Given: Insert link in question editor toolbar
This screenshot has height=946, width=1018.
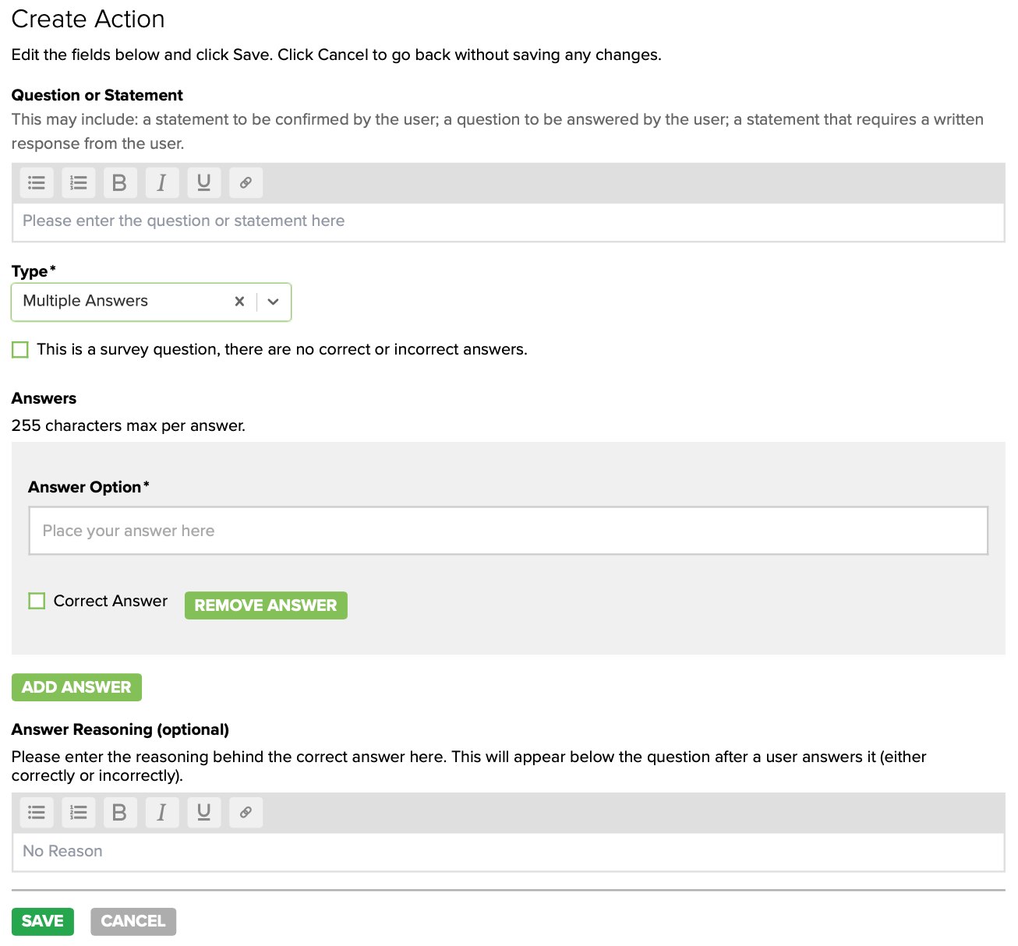Looking at the screenshot, I should pyautogui.click(x=246, y=183).
